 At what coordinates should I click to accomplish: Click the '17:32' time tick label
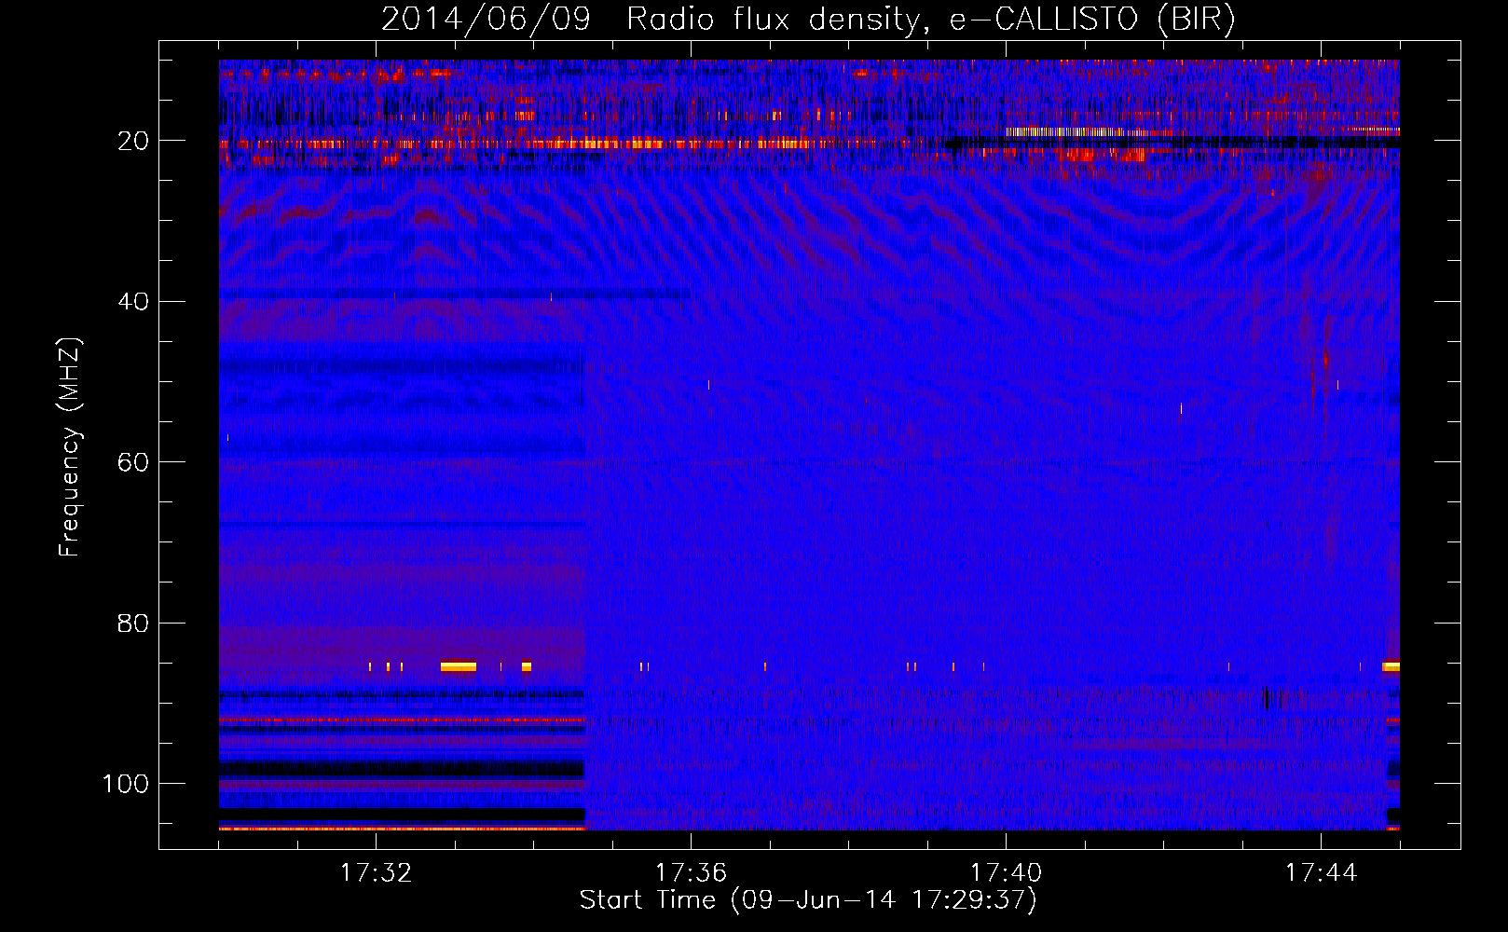coord(376,872)
